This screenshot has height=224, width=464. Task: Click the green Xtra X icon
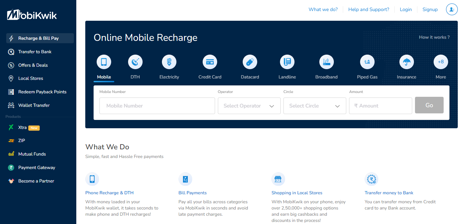[11, 128]
